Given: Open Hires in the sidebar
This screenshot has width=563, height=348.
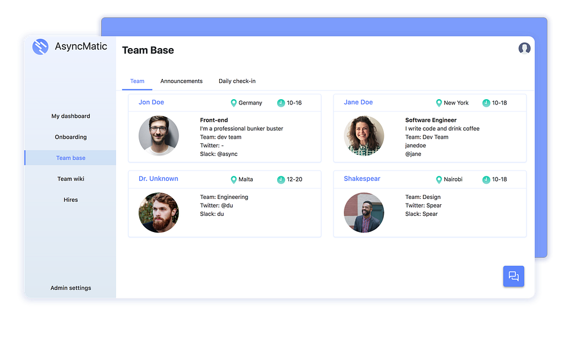Looking at the screenshot, I should point(71,200).
